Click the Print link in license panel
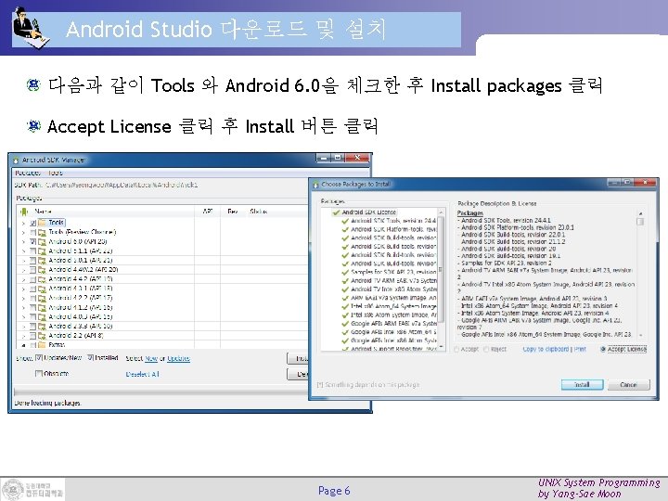This screenshot has width=668, height=501. click(580, 350)
